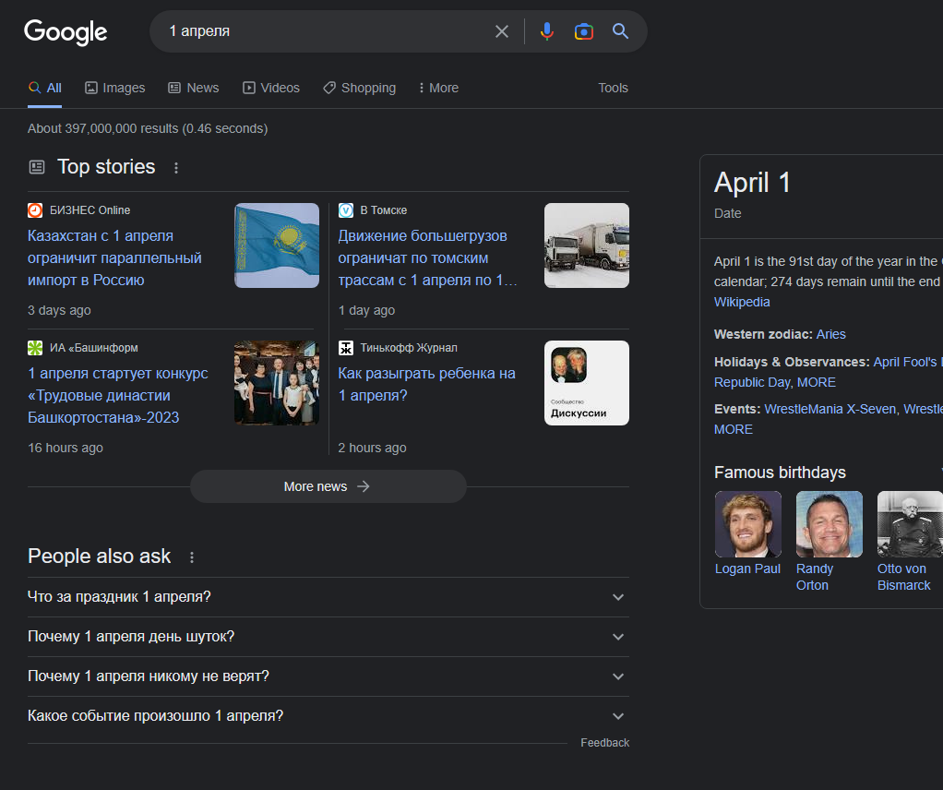This screenshot has width=943, height=790.
Task: Open the Republic Day link
Action: 753,383
